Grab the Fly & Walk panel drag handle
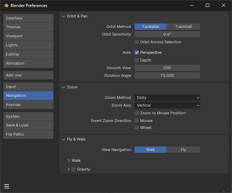Image resolution: width=232 pixels, height=193 pixels. 224,139
